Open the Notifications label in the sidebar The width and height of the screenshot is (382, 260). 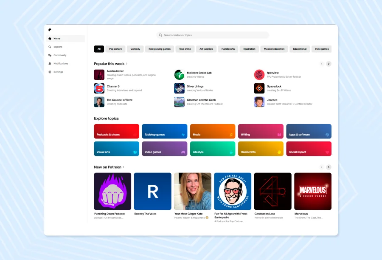(x=61, y=63)
